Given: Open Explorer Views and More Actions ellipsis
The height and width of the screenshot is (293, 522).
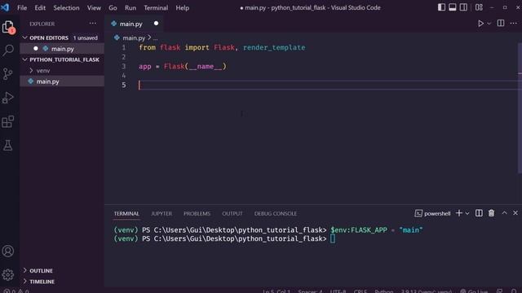Looking at the screenshot, I should 93,24.
